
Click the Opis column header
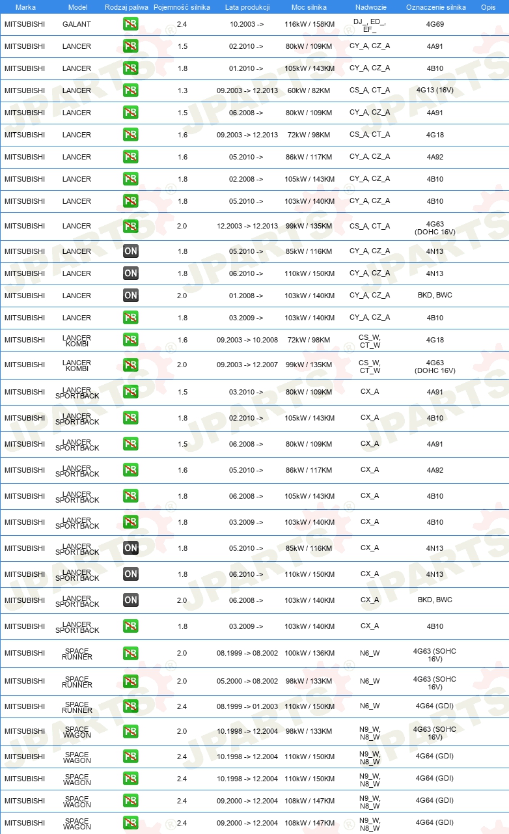pyautogui.click(x=488, y=7)
